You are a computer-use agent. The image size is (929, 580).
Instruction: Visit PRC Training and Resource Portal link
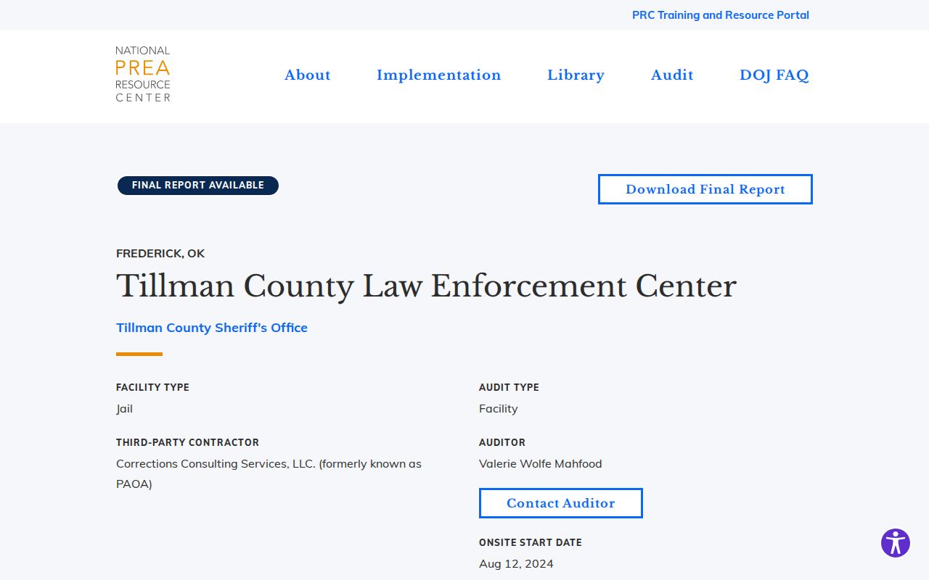click(721, 15)
